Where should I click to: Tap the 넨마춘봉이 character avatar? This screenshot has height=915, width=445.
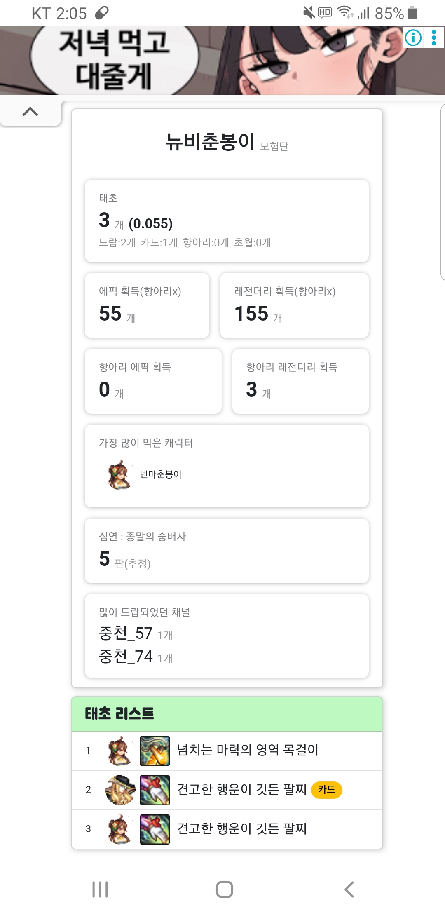120,474
